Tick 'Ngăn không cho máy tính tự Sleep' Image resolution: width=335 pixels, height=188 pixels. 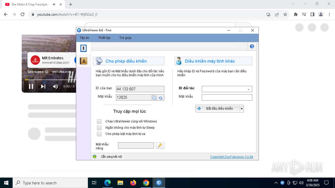click(99, 128)
